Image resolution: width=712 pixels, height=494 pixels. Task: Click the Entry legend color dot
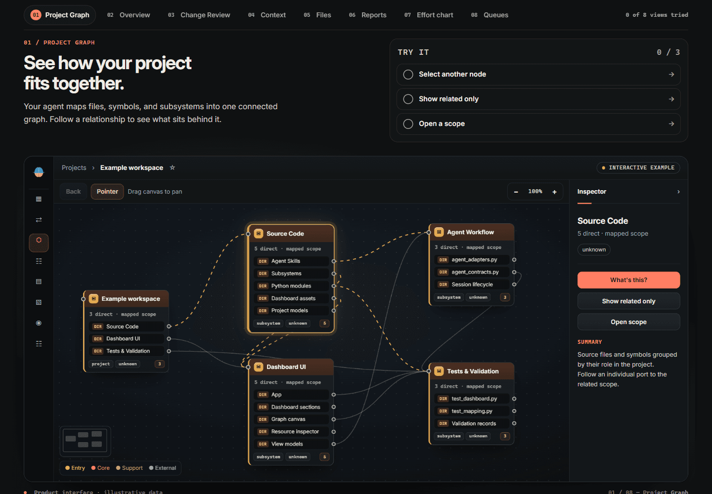point(67,468)
